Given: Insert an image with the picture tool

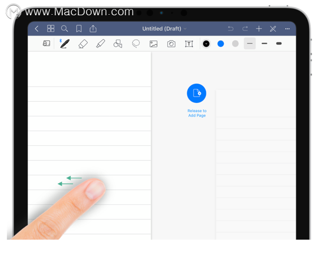Looking at the screenshot, I should pyautogui.click(x=153, y=44).
